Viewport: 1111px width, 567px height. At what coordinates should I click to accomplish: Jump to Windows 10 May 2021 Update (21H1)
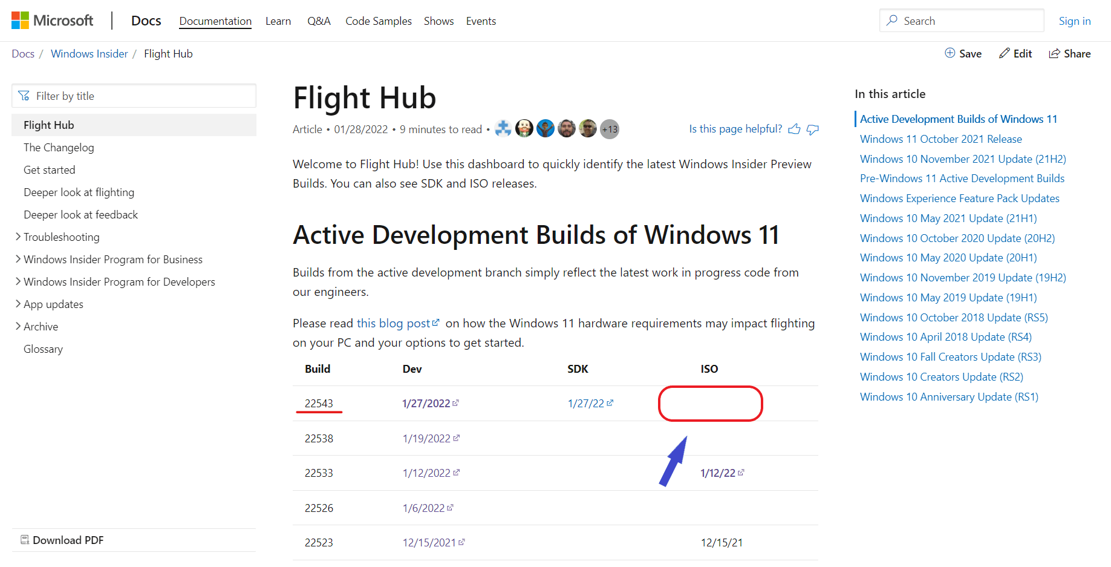948,218
